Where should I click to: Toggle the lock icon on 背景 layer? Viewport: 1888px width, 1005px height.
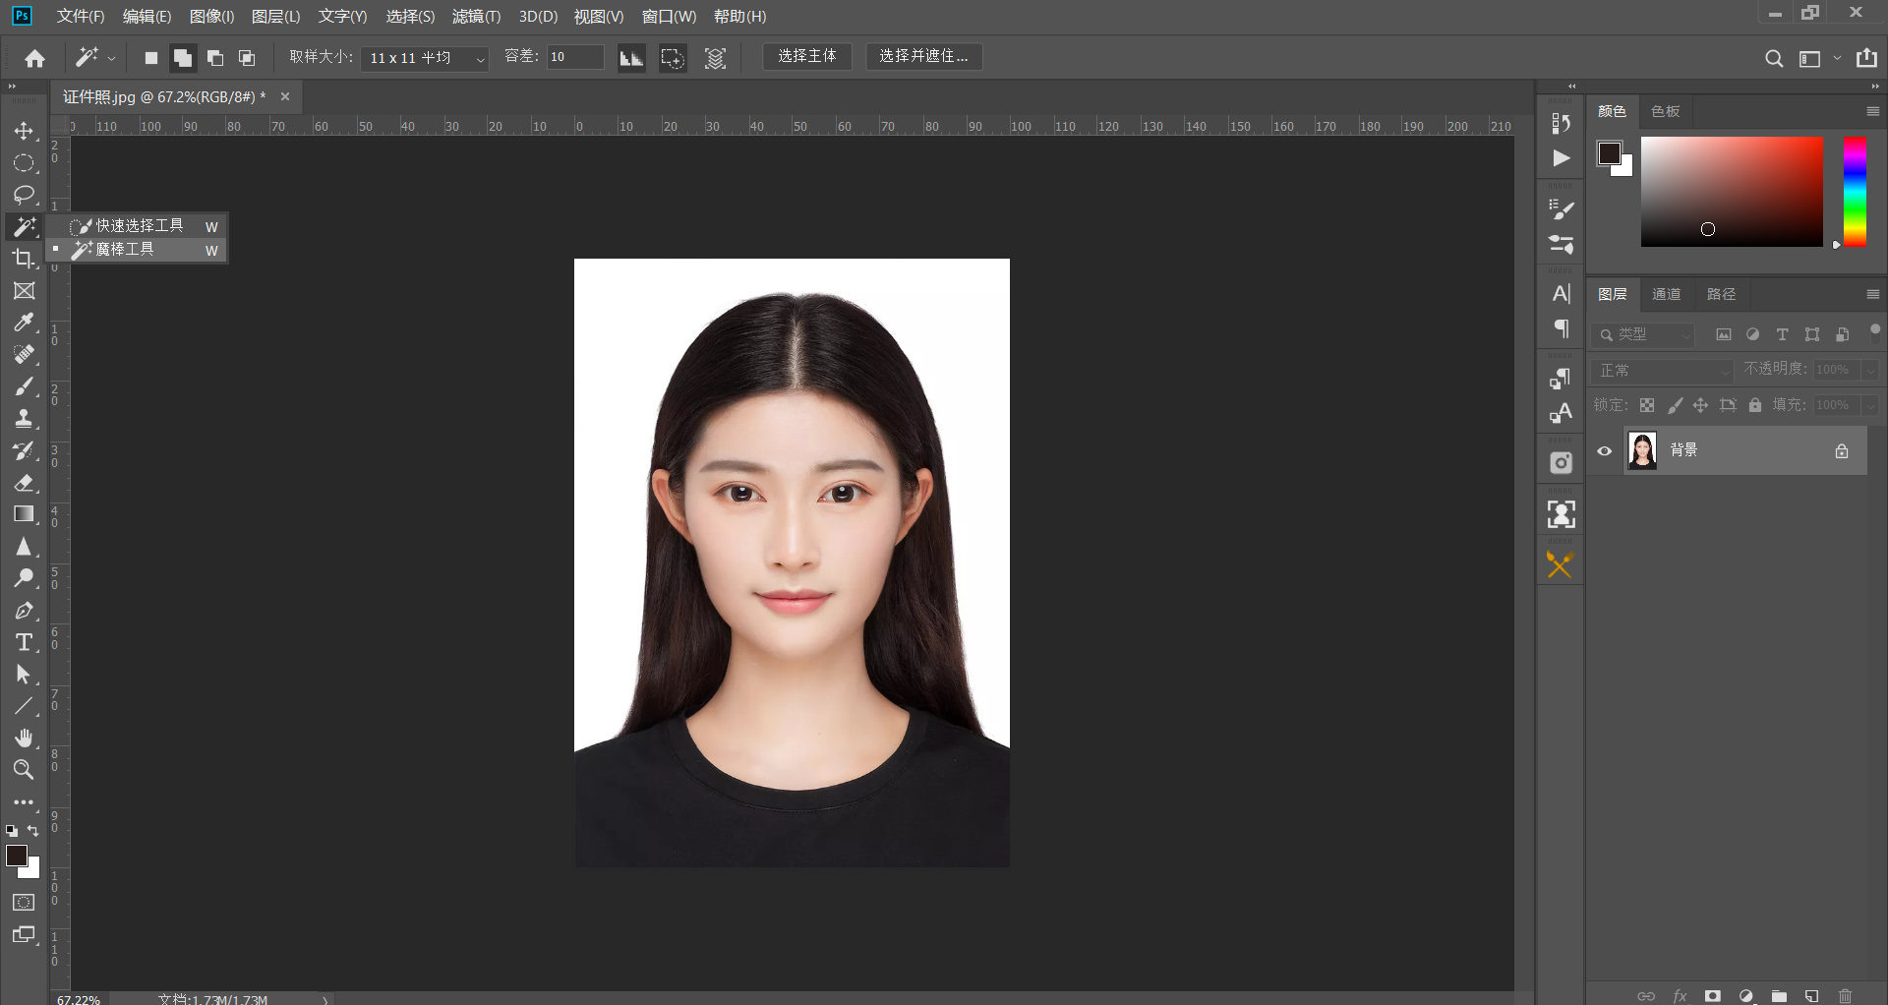tap(1841, 451)
